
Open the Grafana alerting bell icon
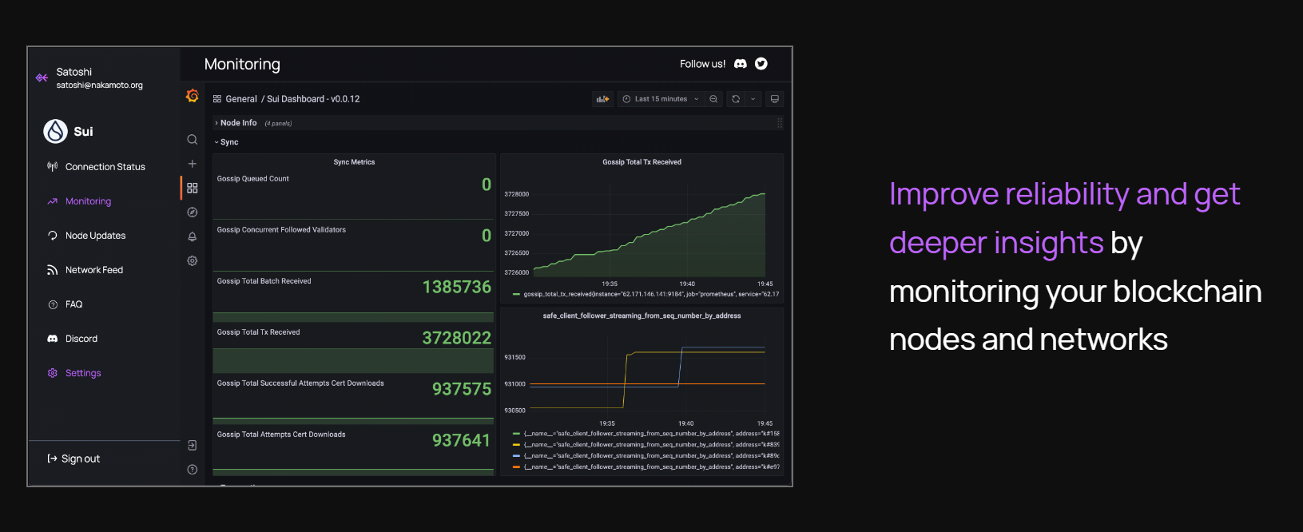192,236
